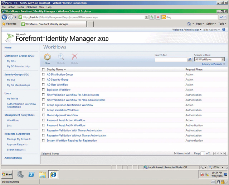The height and width of the screenshot is (185, 229).
Task: Click the search magnifier beside Search for
Action: point(189,59)
